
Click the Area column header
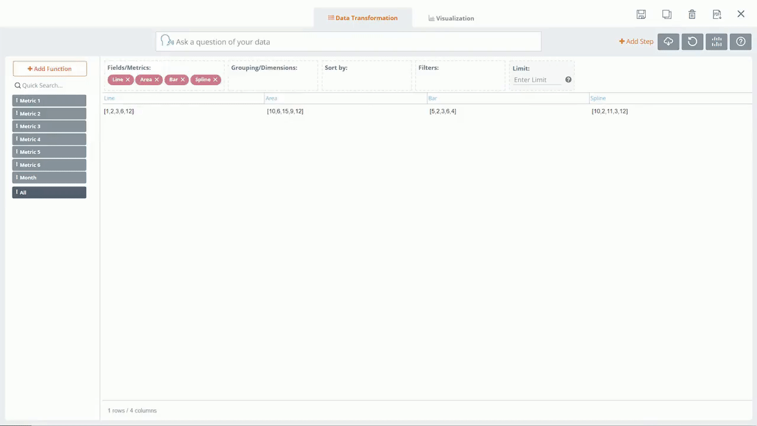[271, 98]
